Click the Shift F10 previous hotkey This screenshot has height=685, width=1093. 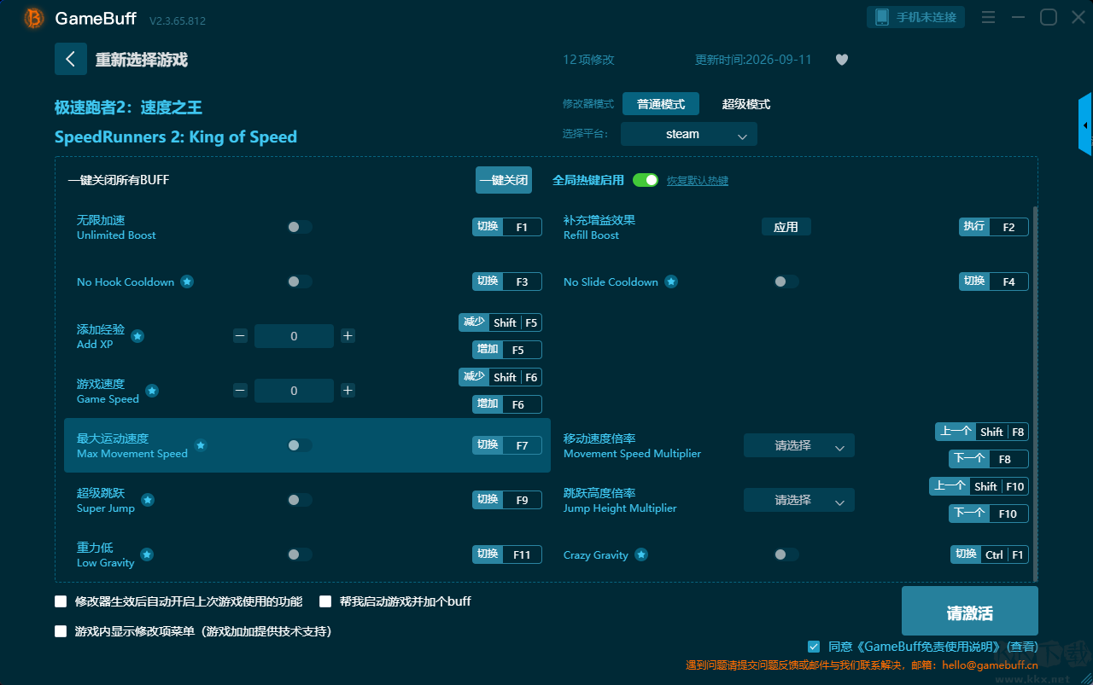[979, 486]
